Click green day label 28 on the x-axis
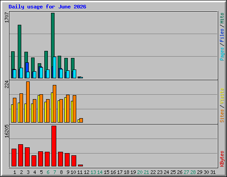The image size is (227, 177). point(193,172)
